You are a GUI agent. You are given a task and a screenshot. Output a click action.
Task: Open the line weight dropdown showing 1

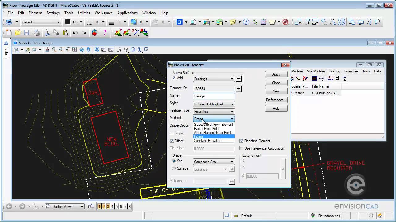pos(125,22)
